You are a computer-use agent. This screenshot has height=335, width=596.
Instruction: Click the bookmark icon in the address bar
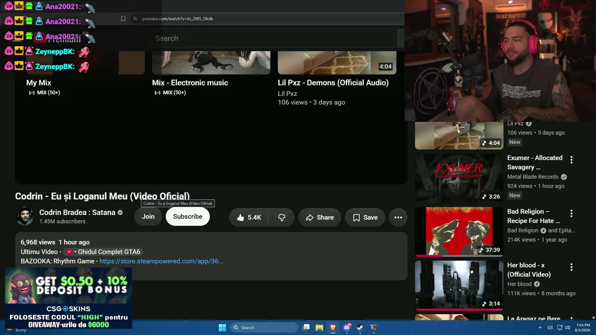[x=123, y=19]
